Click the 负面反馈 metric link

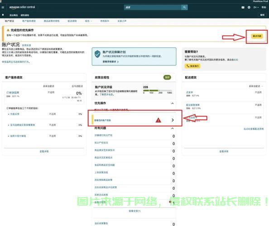15,114
